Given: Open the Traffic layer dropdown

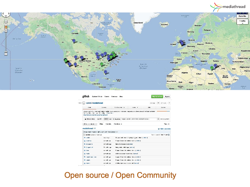Looking at the screenshot, I should tap(242, 22).
